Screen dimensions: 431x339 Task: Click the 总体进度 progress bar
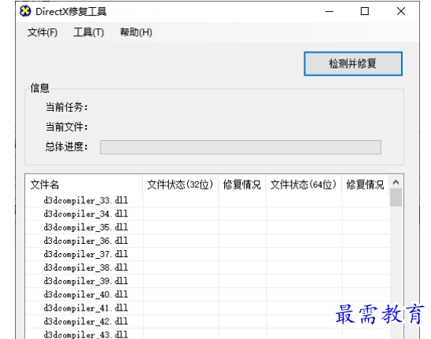point(241,147)
